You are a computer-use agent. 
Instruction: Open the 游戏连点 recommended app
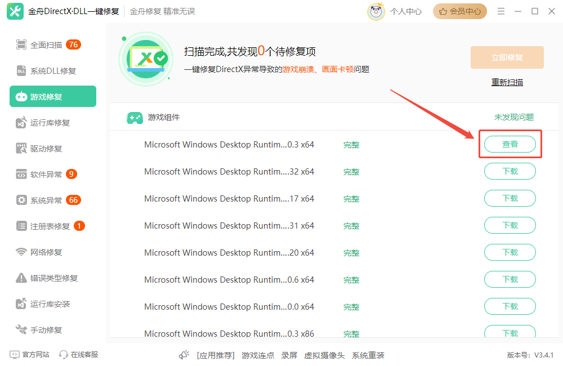click(258, 355)
